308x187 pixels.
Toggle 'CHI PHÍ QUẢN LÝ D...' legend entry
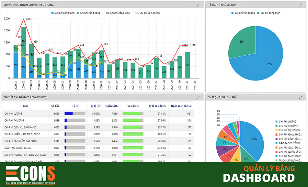(x=289, y=152)
